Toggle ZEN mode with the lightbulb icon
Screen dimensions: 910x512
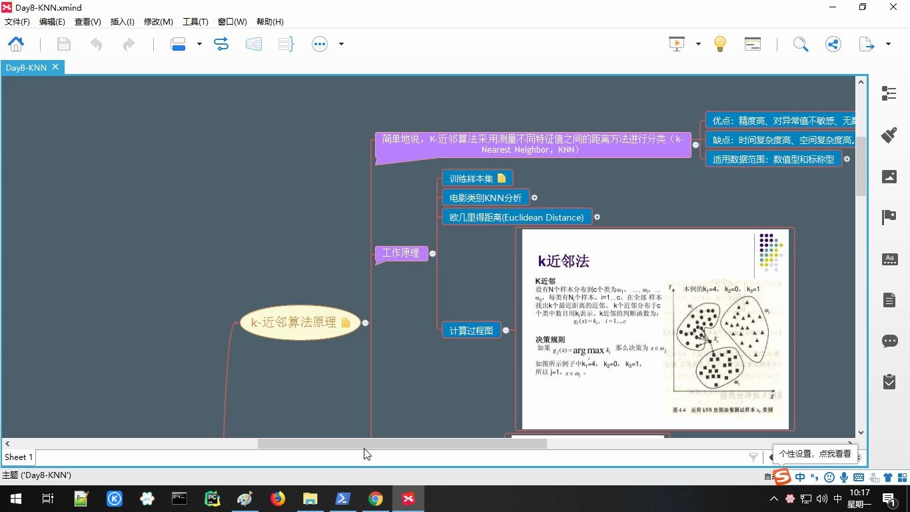coord(720,43)
